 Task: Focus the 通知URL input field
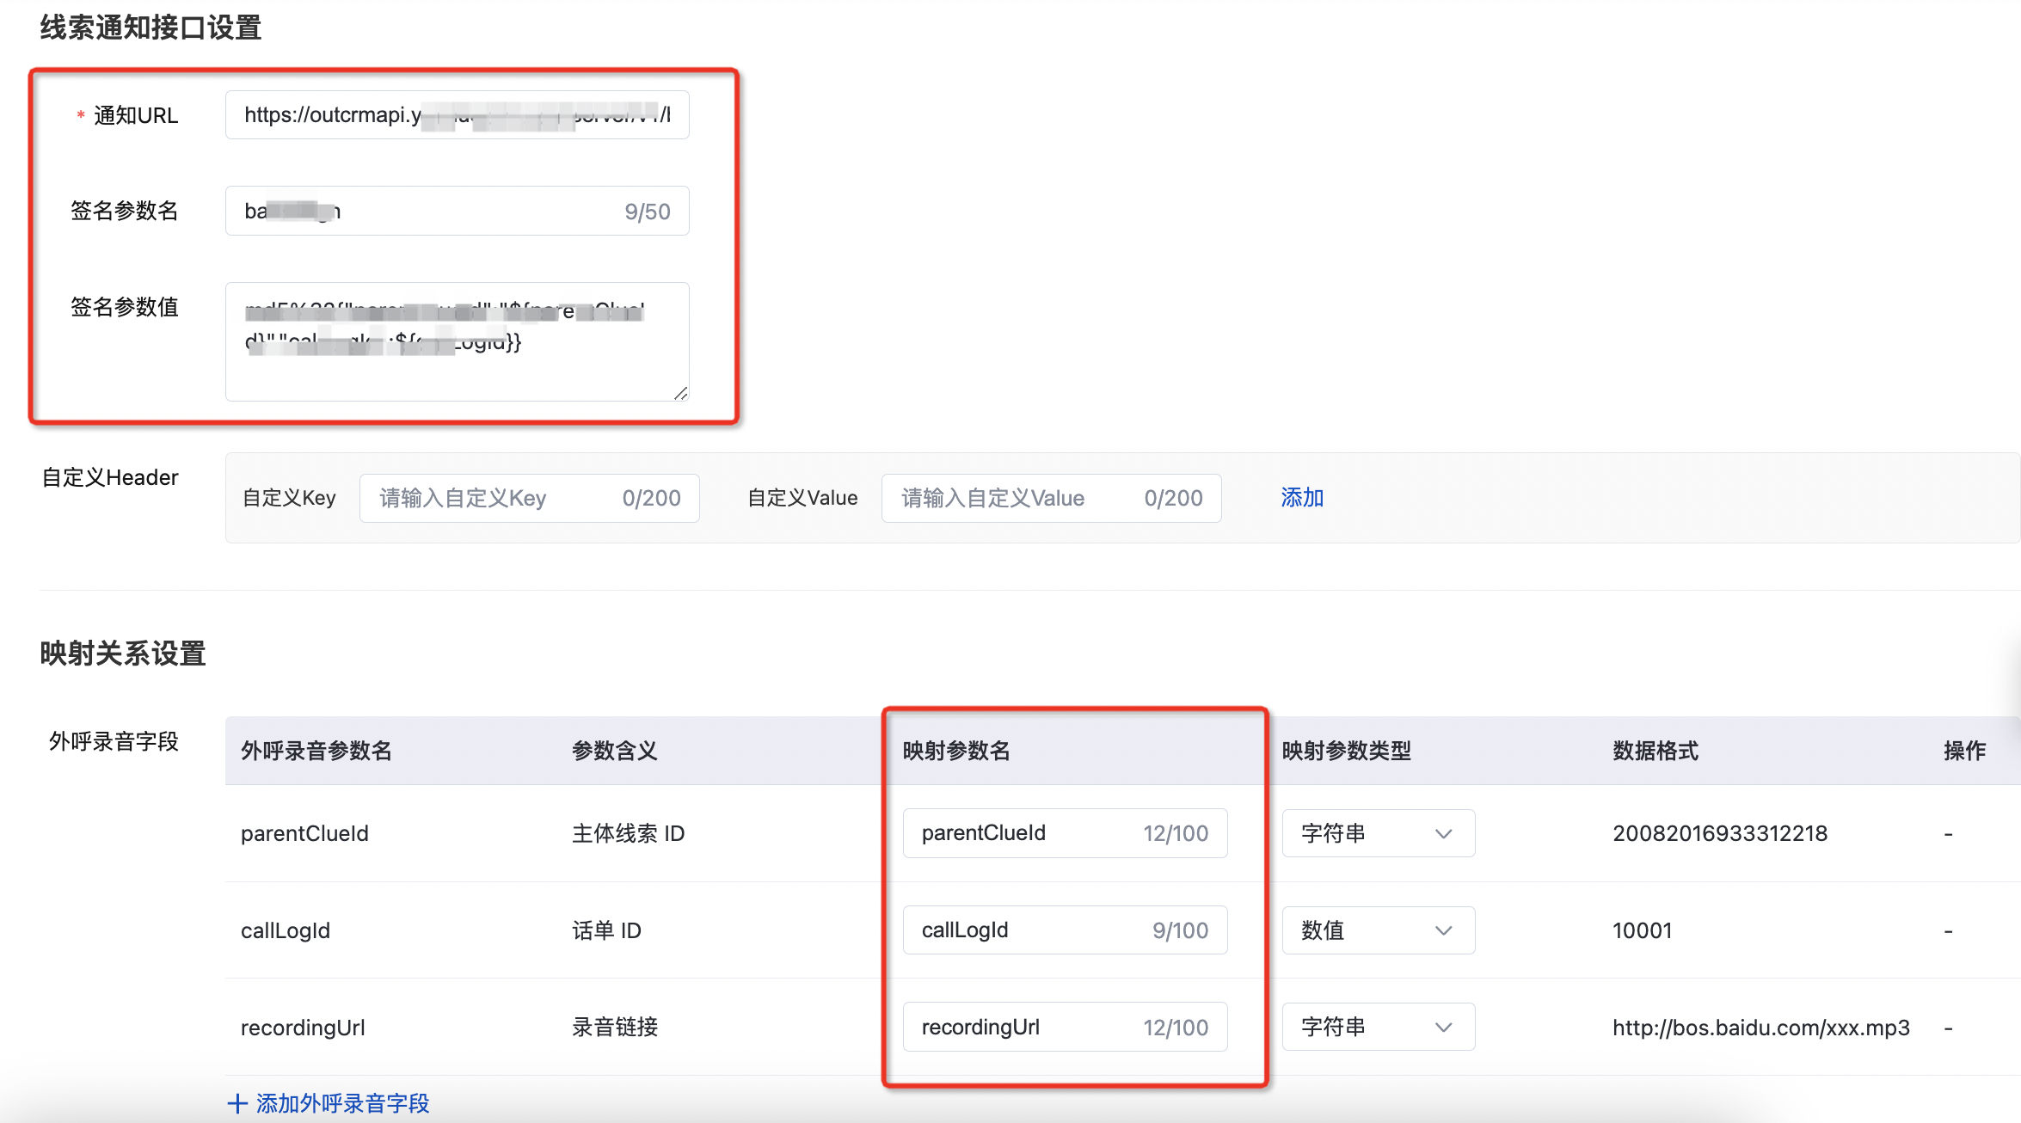(x=457, y=115)
